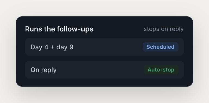This screenshot has width=209, height=103.
Task: Select the "Day 4 + day 9" row
Action: click(104, 47)
